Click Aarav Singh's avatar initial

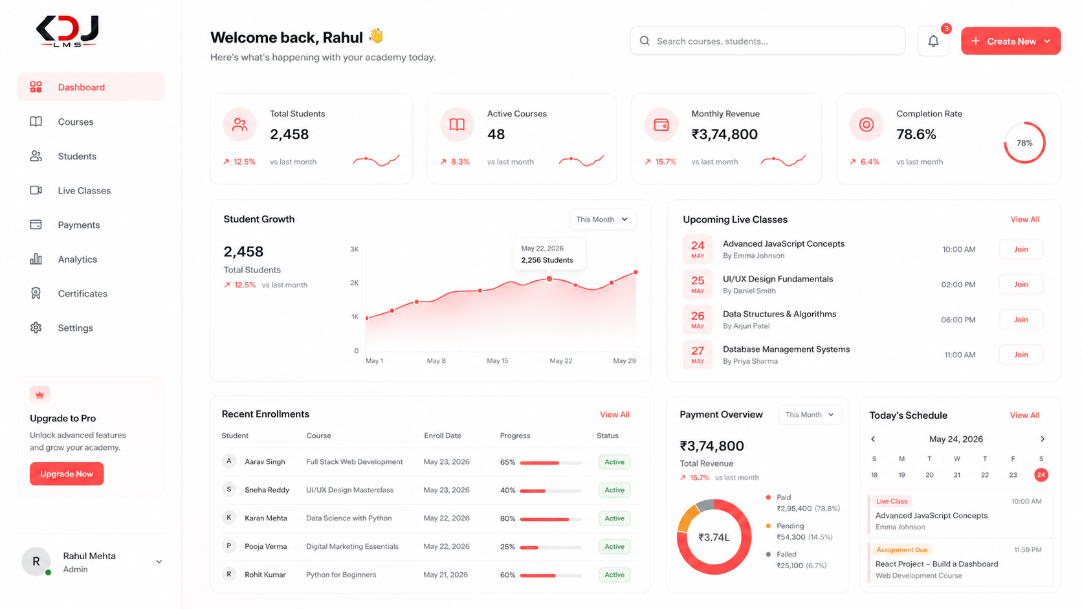[228, 461]
